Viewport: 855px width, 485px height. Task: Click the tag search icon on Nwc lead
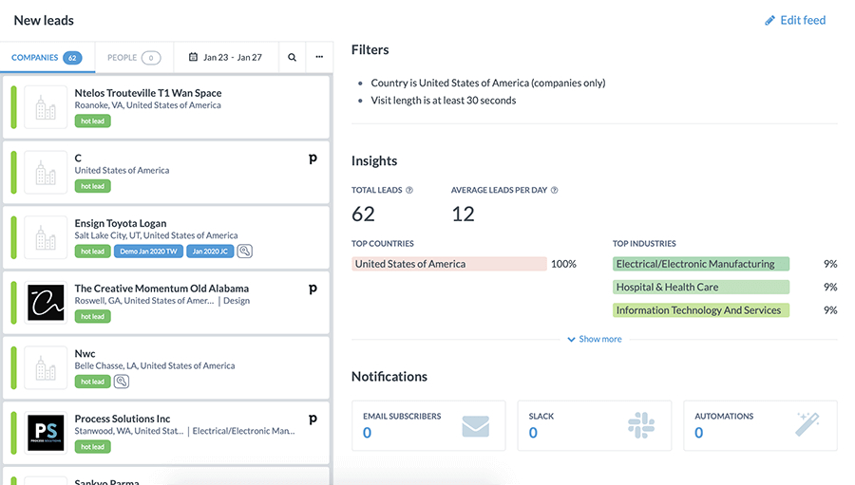[121, 382]
